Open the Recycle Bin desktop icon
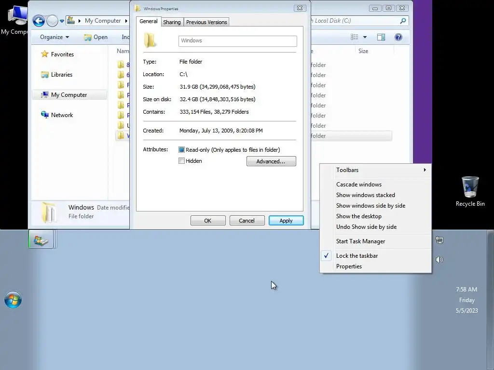The image size is (494, 370). pyautogui.click(x=470, y=192)
